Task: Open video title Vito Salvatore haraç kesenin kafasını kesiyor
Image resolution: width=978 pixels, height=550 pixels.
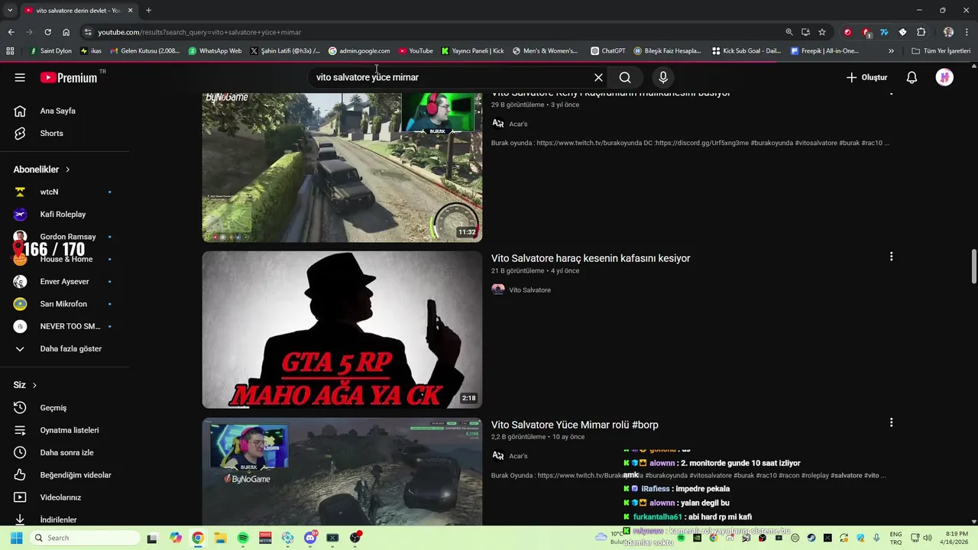Action: pyautogui.click(x=591, y=258)
